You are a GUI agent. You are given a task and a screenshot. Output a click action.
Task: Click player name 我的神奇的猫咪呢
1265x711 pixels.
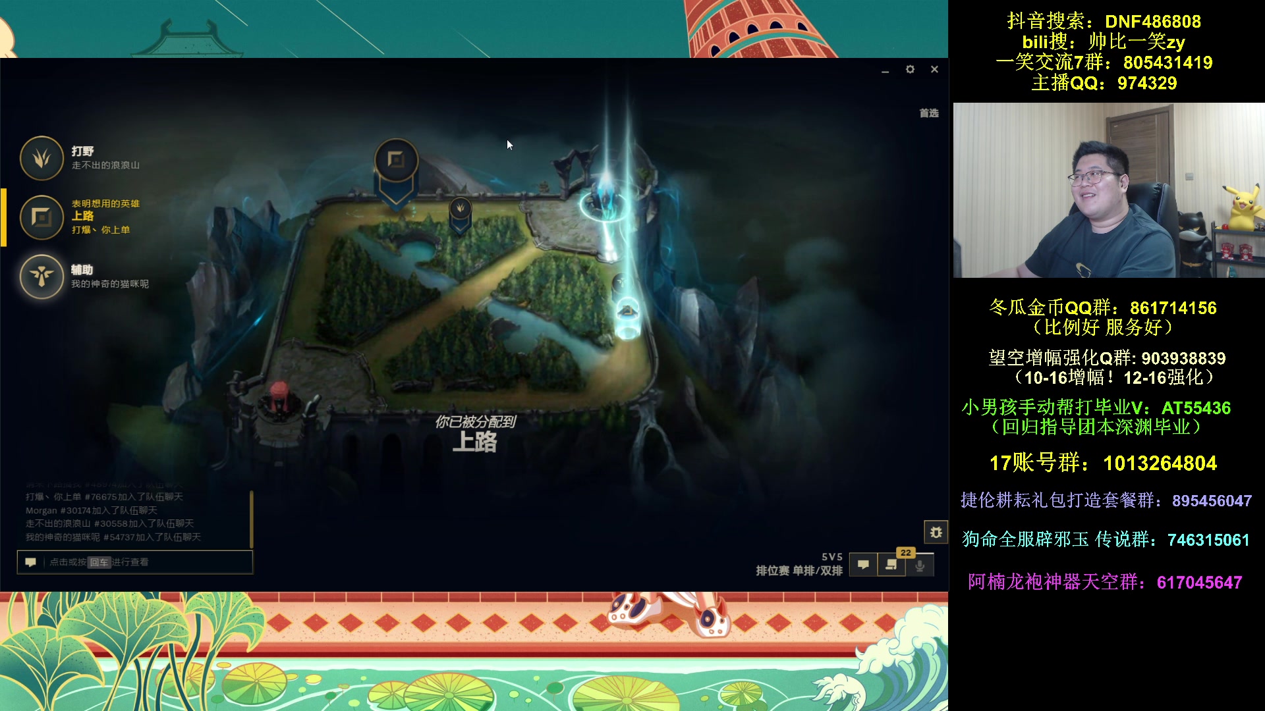click(x=110, y=284)
